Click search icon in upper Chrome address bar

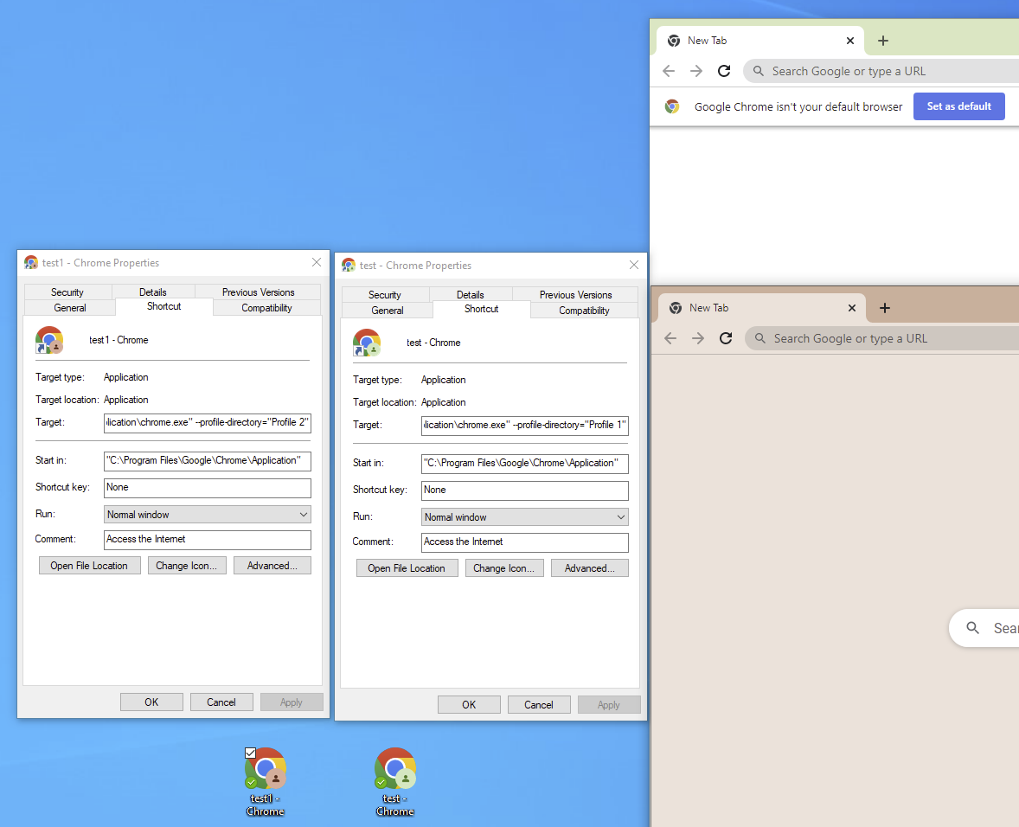[759, 71]
